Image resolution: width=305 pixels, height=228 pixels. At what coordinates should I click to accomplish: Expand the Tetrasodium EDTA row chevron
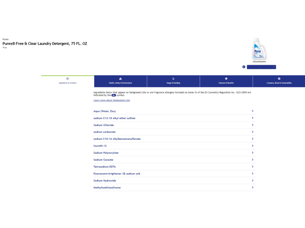(252, 166)
